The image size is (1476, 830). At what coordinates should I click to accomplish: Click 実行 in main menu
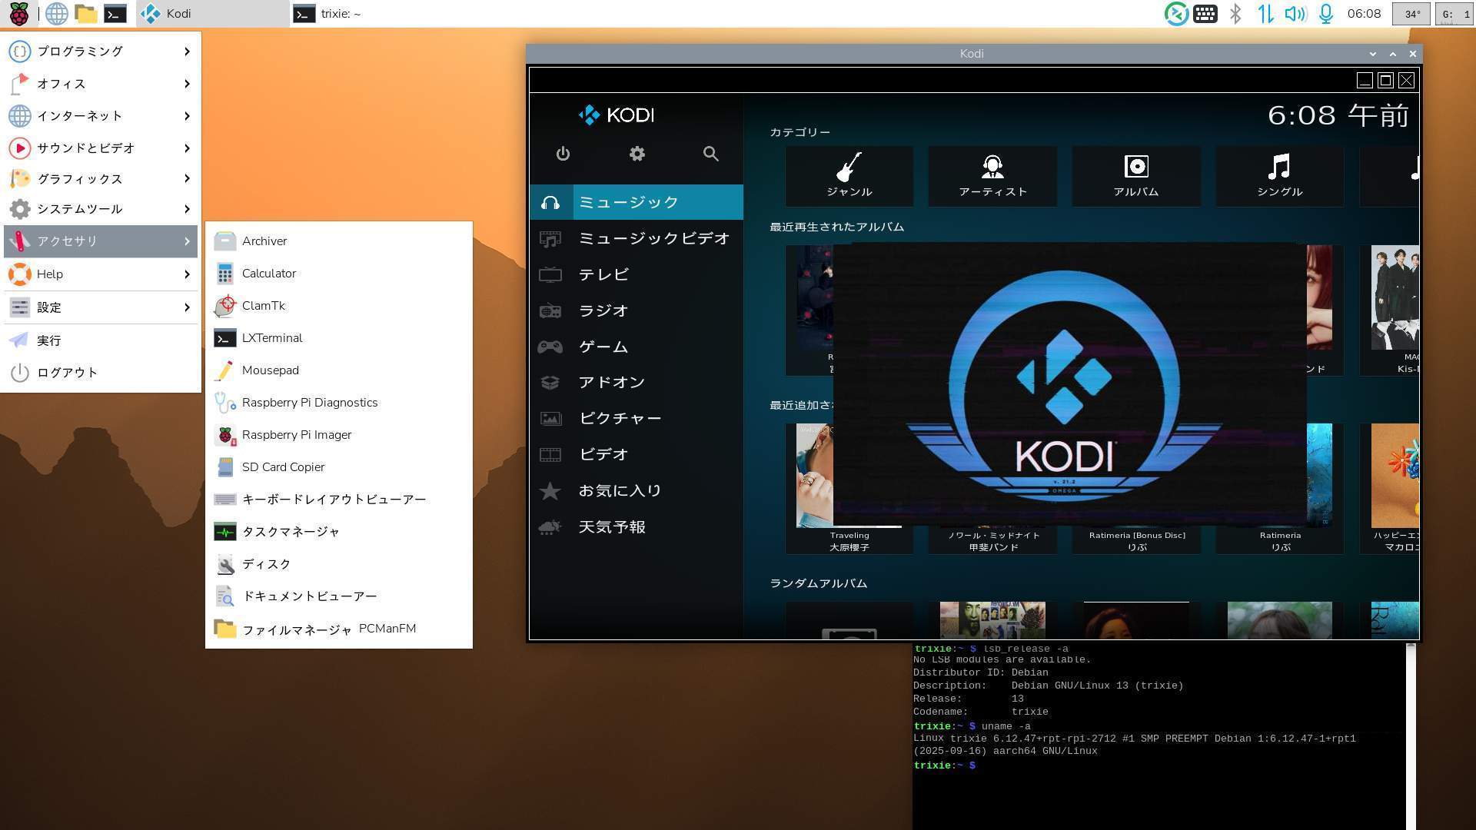pyautogui.click(x=48, y=340)
